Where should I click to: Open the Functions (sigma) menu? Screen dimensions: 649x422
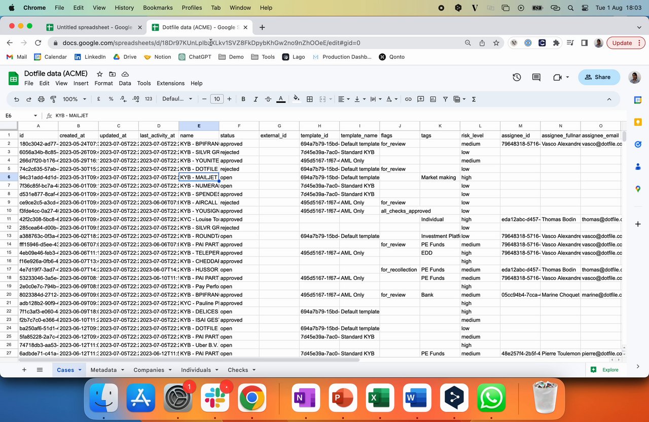pos(474,99)
